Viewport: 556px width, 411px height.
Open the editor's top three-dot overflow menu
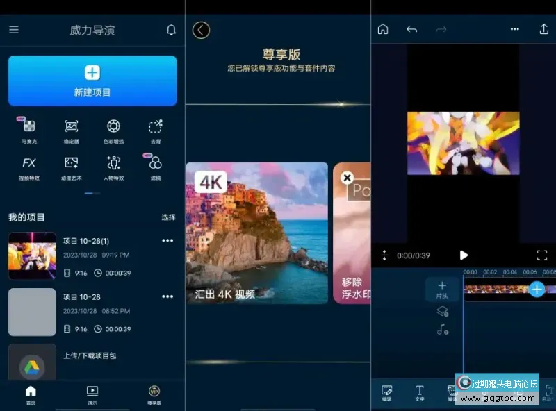click(514, 30)
